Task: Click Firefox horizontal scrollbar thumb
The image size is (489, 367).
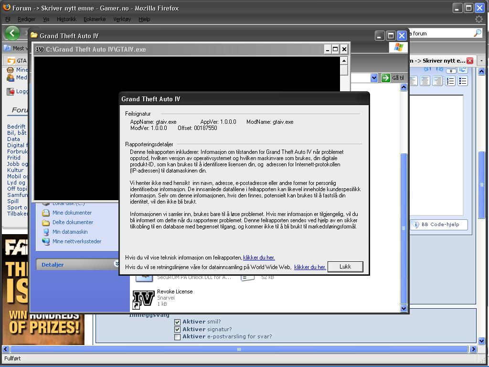Action: [x=239, y=349]
